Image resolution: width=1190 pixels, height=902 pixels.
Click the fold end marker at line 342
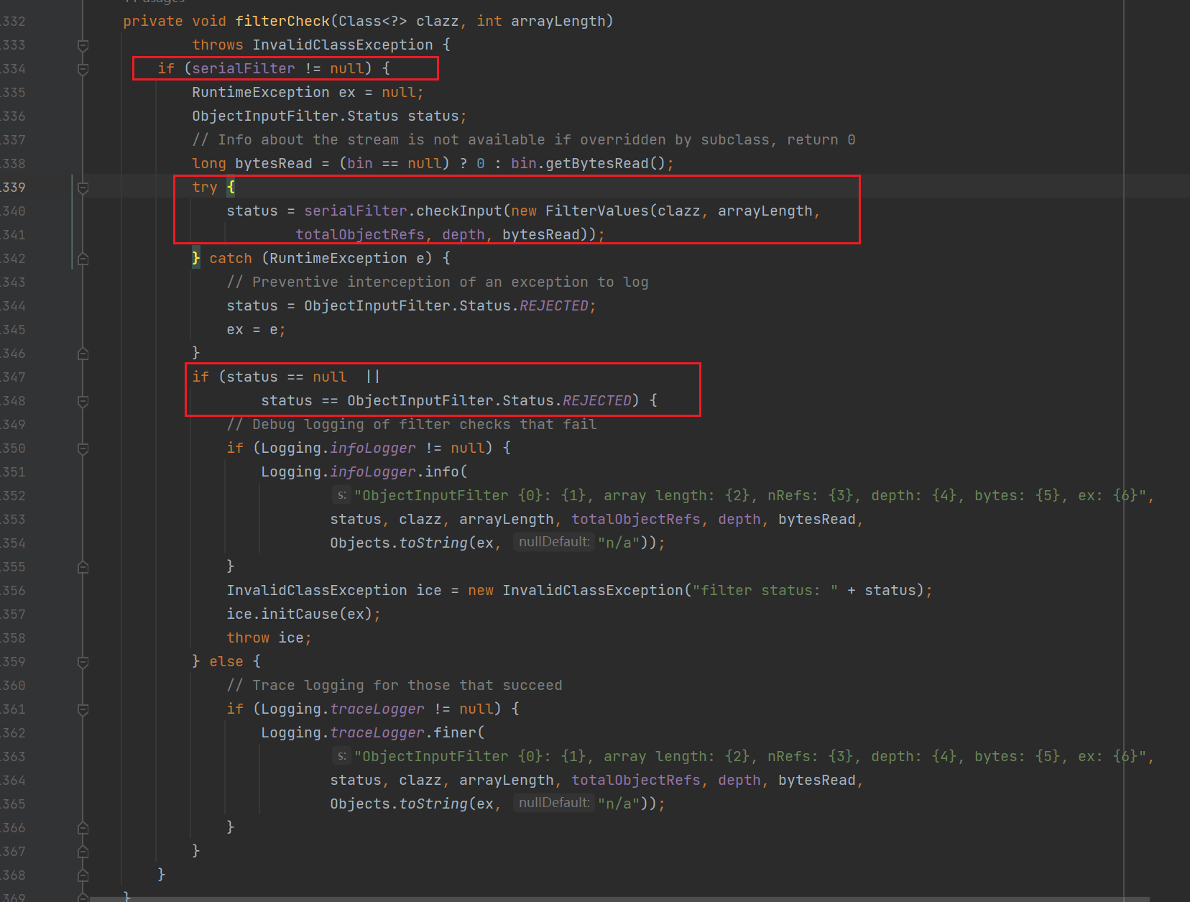tap(83, 259)
